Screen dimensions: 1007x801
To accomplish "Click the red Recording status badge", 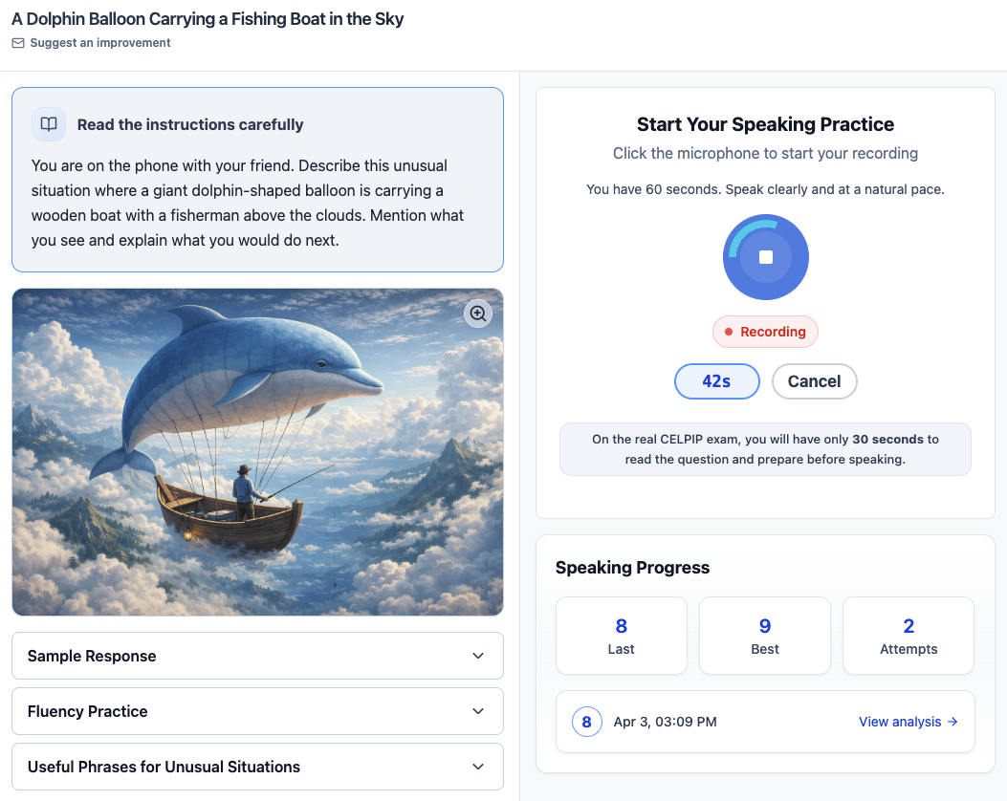I will coord(765,332).
